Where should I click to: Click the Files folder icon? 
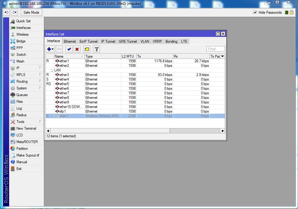tap(13, 102)
